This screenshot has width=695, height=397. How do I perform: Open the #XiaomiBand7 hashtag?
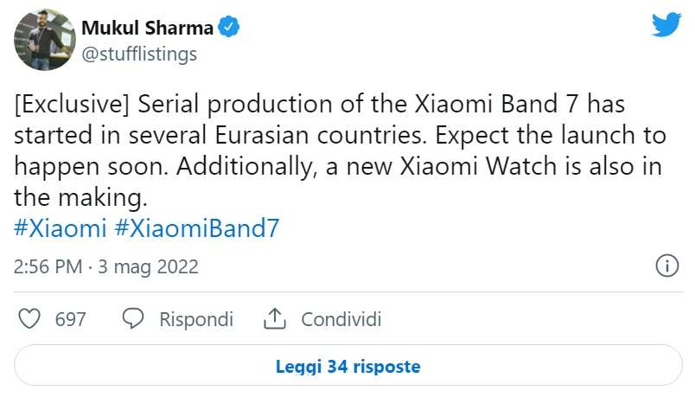197,228
